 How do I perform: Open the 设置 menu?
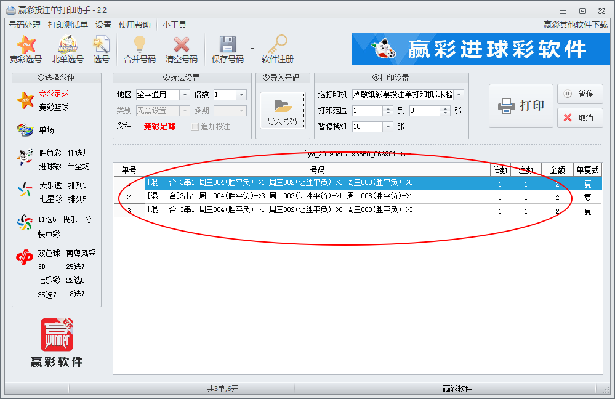tap(103, 25)
